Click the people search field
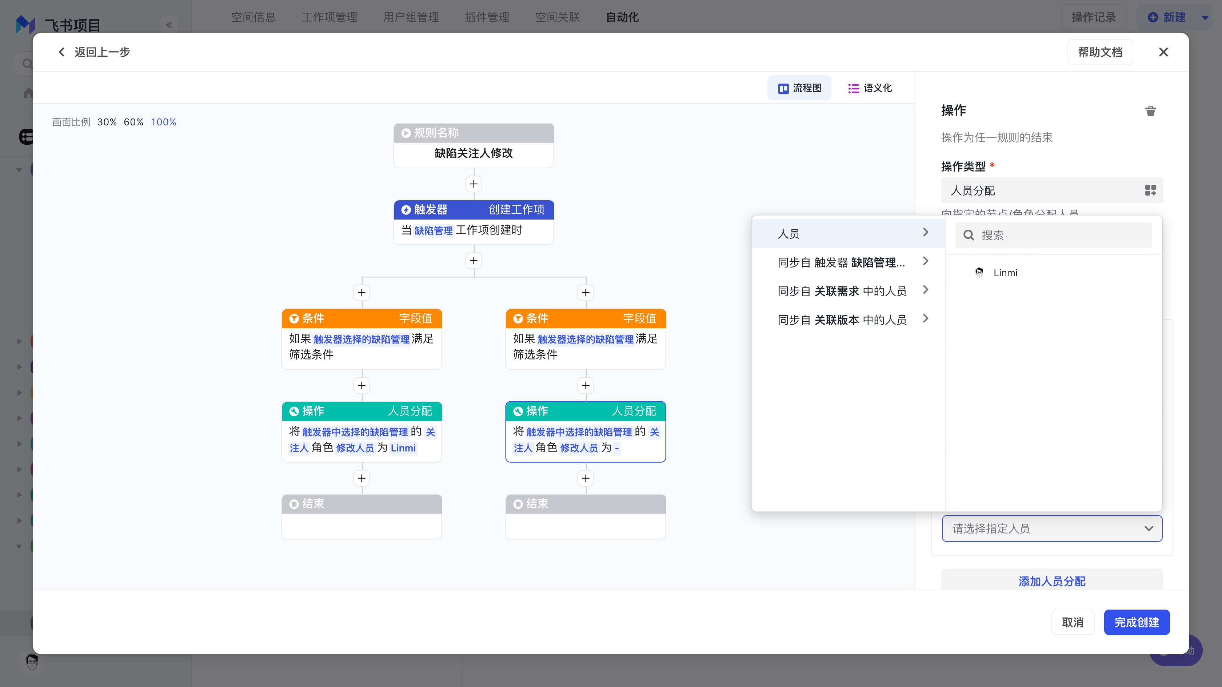 1054,235
